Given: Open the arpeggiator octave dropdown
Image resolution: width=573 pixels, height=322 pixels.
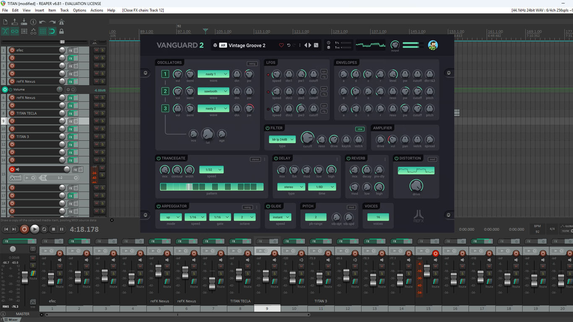Looking at the screenshot, I should click(245, 217).
